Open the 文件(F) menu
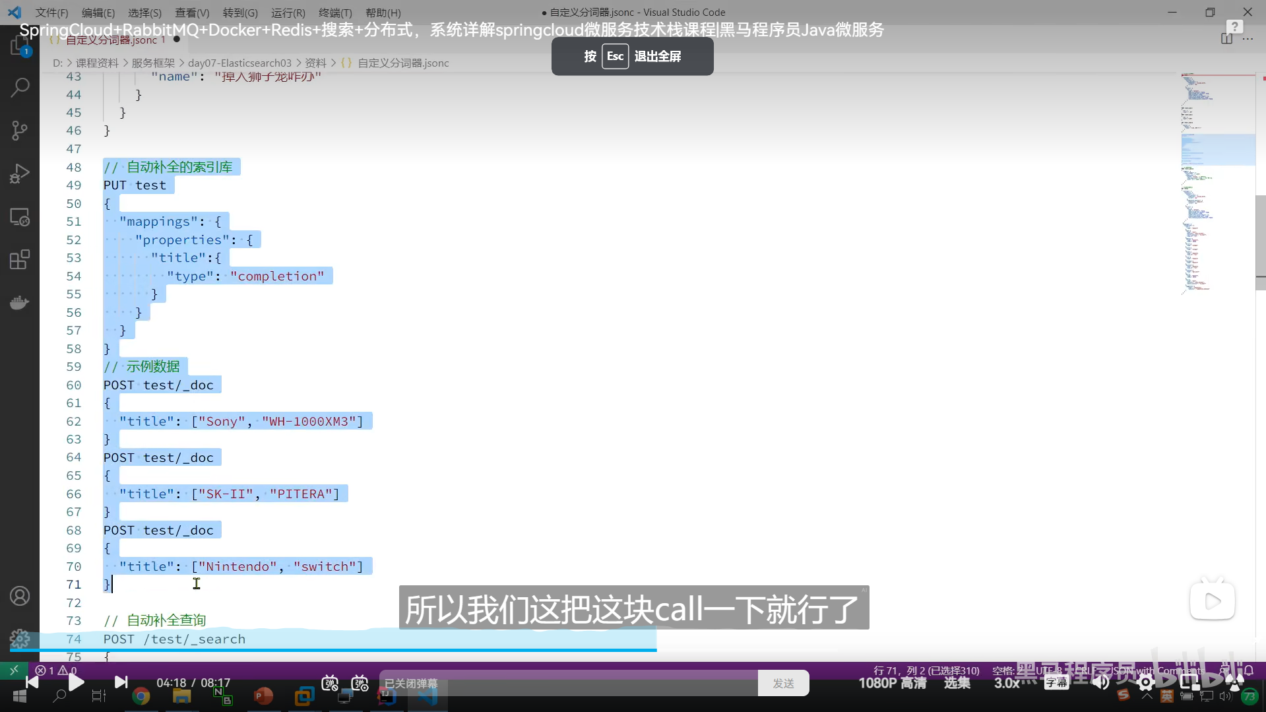Viewport: 1266px width, 712px height. pyautogui.click(x=51, y=13)
